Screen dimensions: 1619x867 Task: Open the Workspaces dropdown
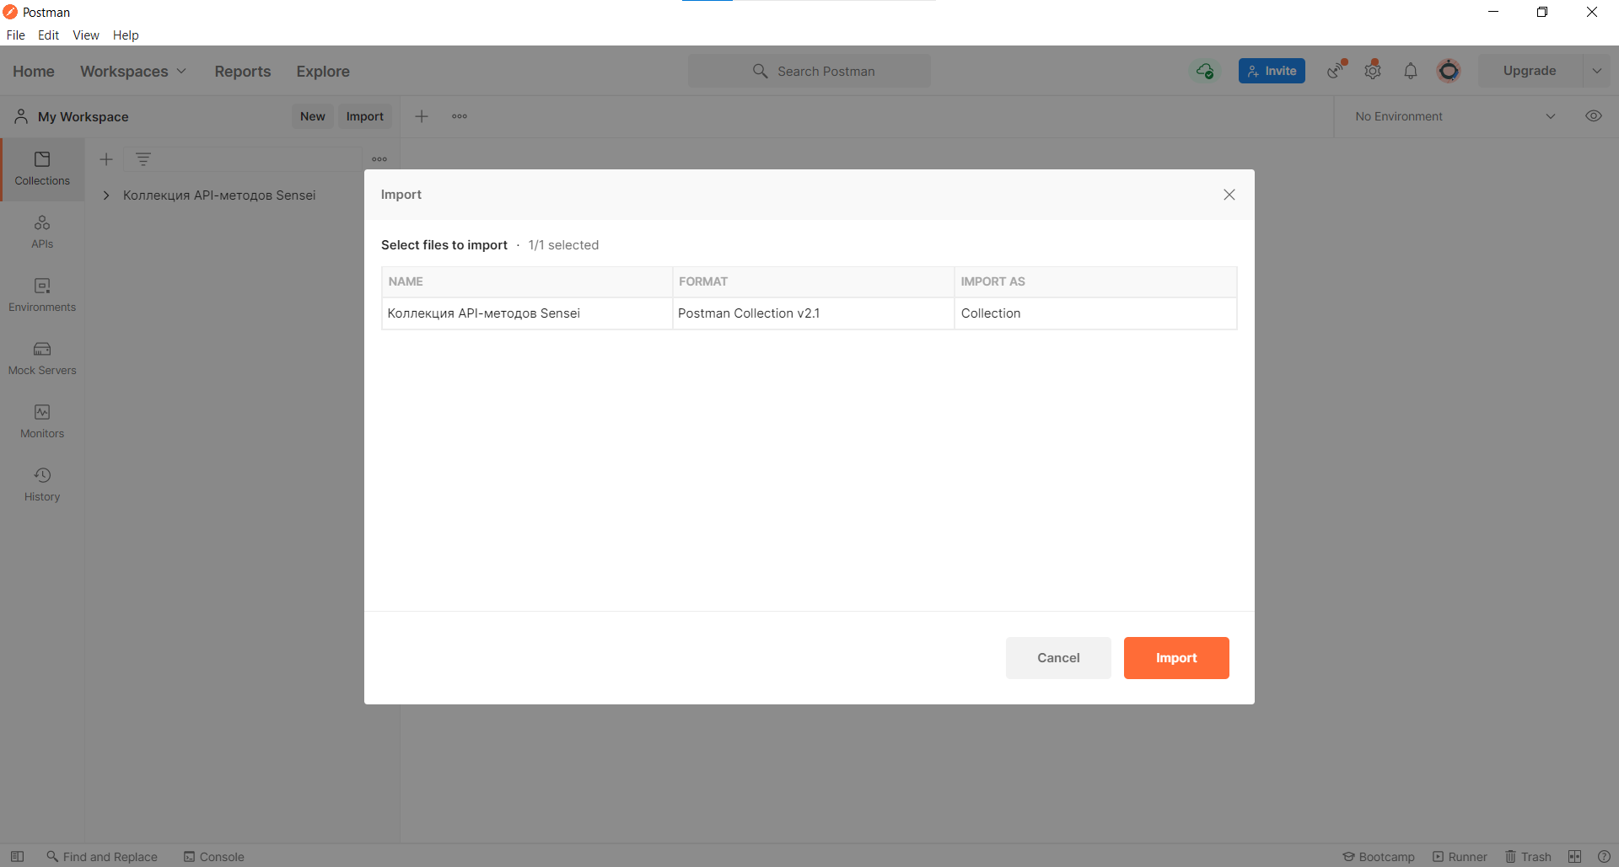tap(133, 72)
